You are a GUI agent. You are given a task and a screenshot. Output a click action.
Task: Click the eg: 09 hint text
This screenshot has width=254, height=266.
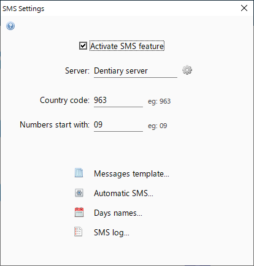pos(158,126)
